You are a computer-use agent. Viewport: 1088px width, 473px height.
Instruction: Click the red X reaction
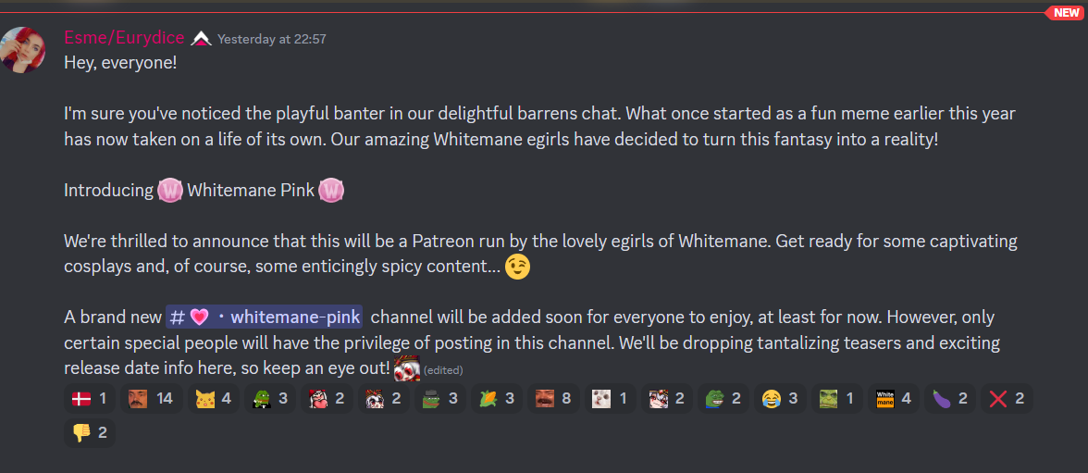click(1007, 399)
